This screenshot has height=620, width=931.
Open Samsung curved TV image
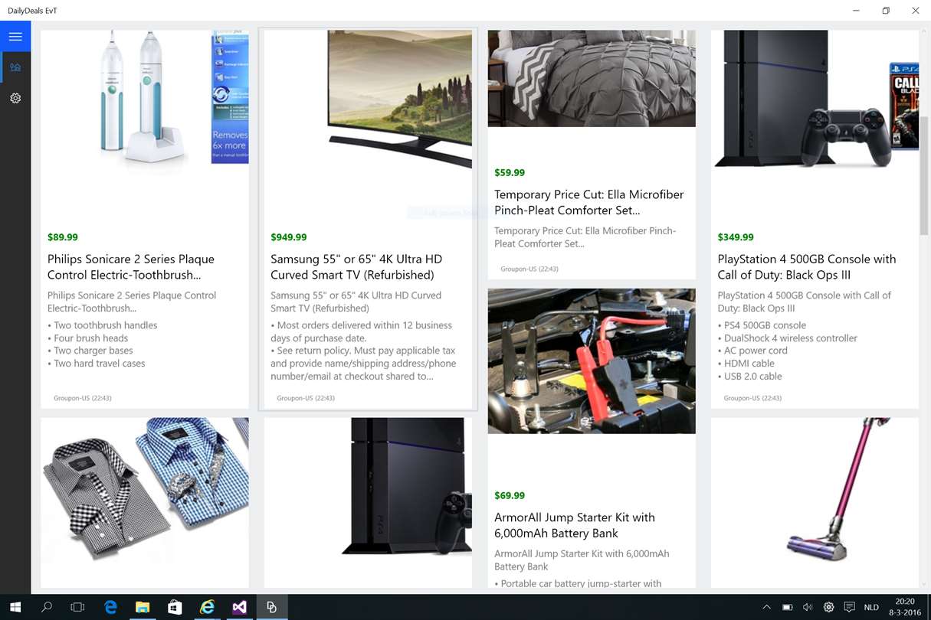368,100
